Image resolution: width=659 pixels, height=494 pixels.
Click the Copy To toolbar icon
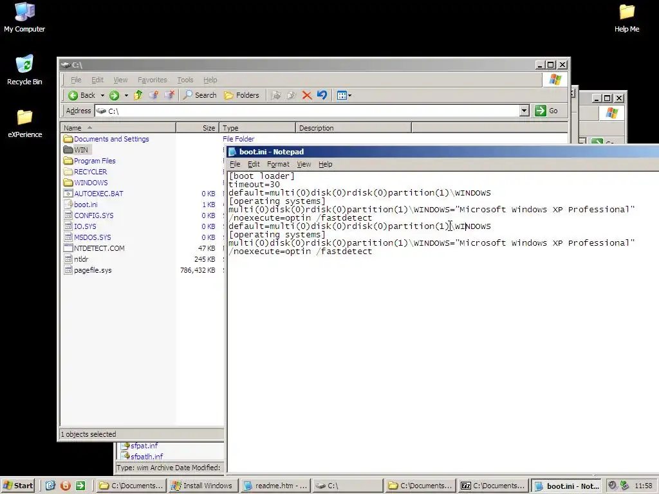(292, 95)
